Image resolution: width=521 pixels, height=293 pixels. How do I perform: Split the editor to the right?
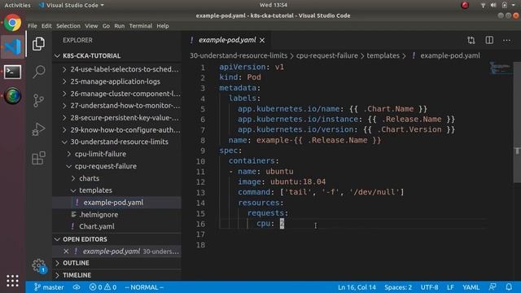(x=489, y=40)
